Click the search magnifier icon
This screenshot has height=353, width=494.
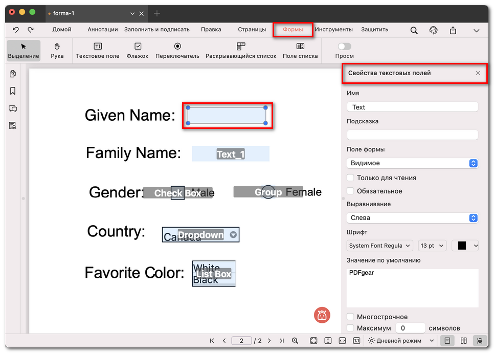(x=414, y=30)
